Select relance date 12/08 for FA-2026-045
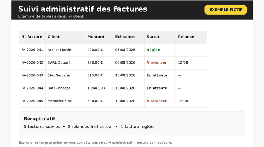This screenshot has height=147, width=264. [x=183, y=101]
